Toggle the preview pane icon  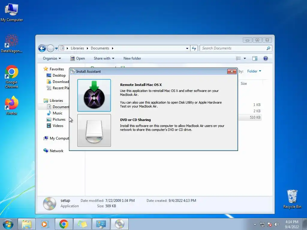(x=255, y=58)
